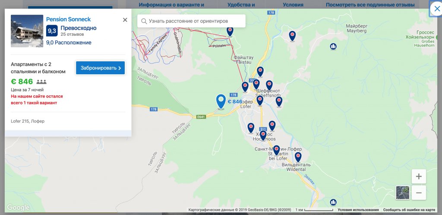Select the hotel pin near Faistau

coord(260,72)
